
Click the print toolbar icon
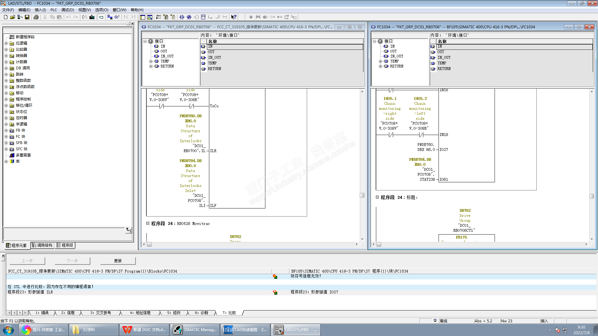[36, 17]
